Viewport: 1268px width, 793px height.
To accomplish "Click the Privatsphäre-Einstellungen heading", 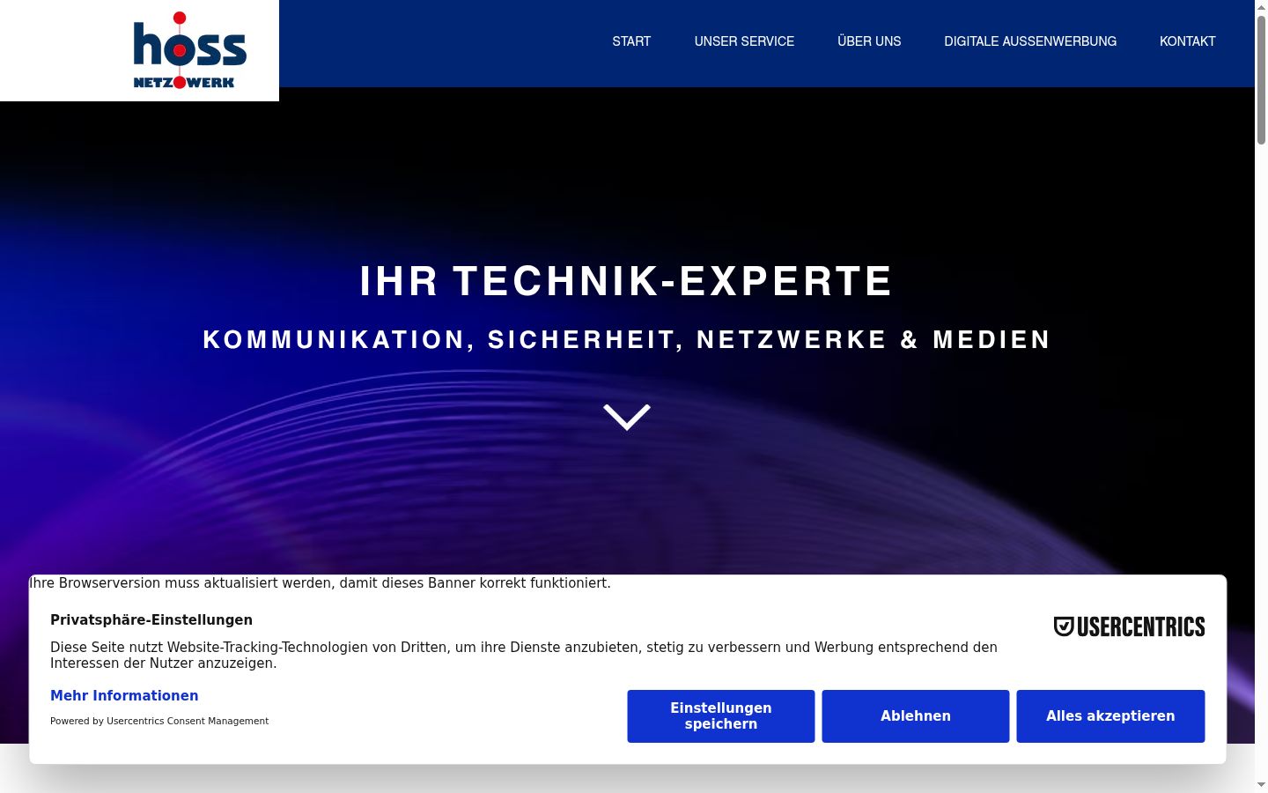I will pos(151,620).
